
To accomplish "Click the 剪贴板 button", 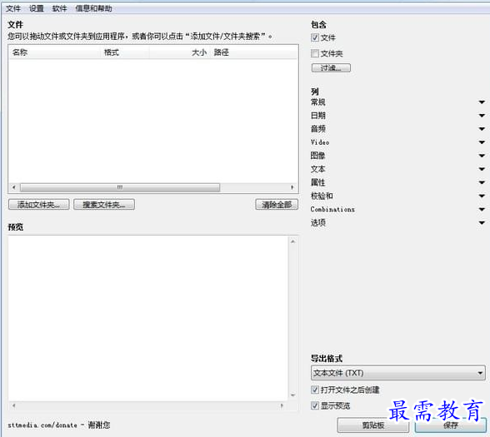I will [x=373, y=425].
